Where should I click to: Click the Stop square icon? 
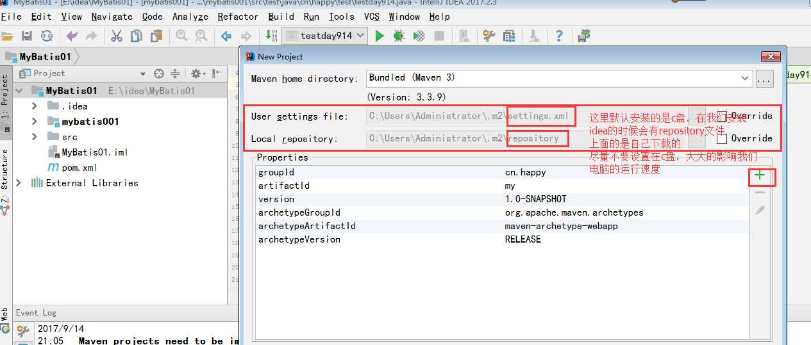pos(439,36)
